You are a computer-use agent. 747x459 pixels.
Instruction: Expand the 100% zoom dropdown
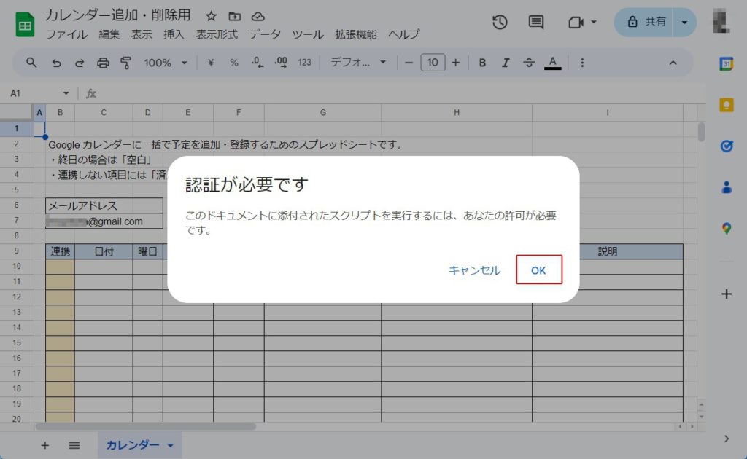point(166,63)
